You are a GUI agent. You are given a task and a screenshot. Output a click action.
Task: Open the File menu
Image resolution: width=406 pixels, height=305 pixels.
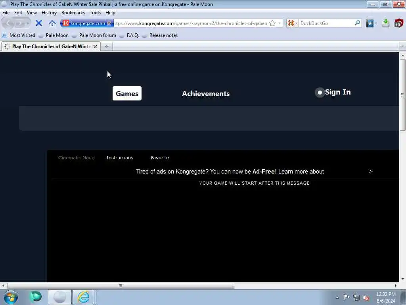[6, 13]
